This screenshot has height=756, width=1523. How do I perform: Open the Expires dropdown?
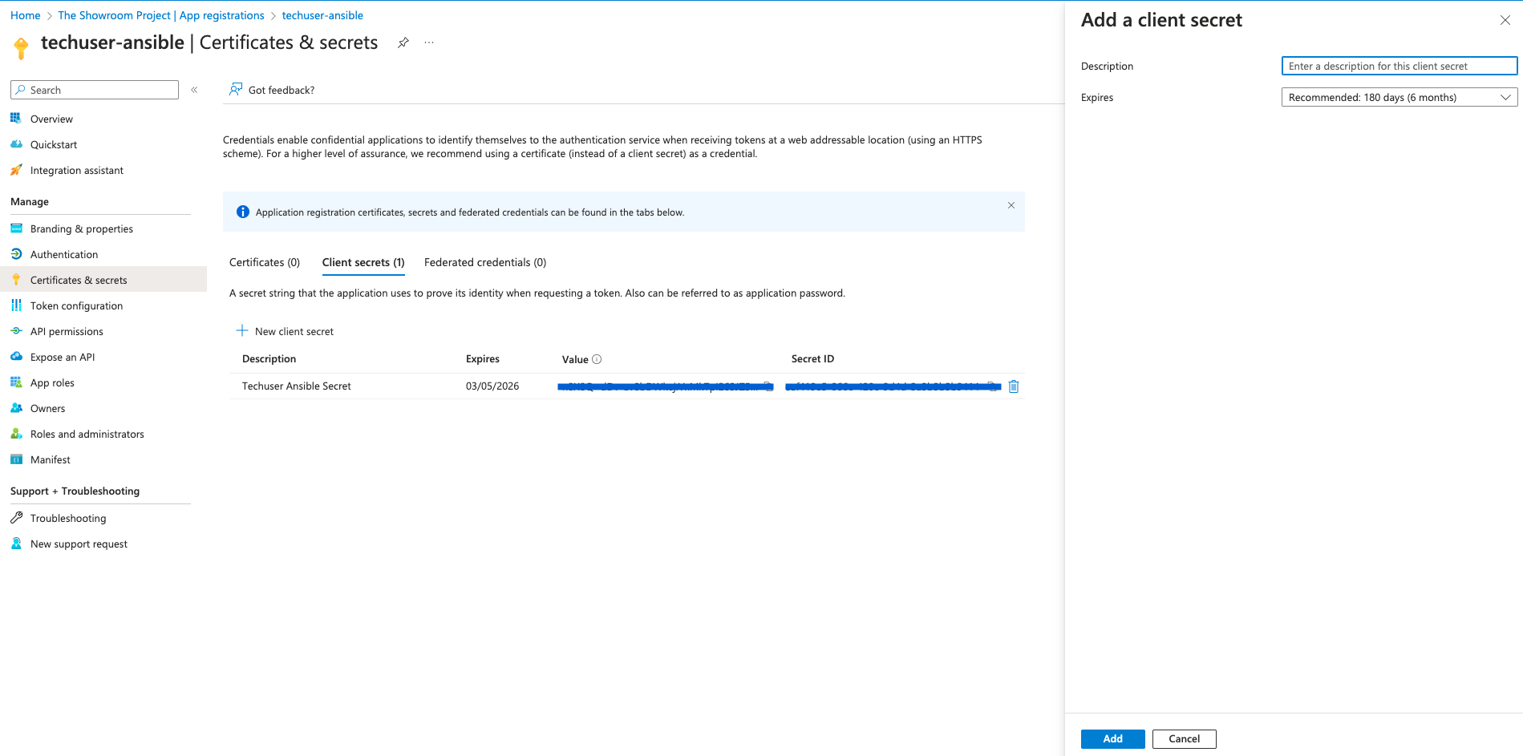[1399, 97]
